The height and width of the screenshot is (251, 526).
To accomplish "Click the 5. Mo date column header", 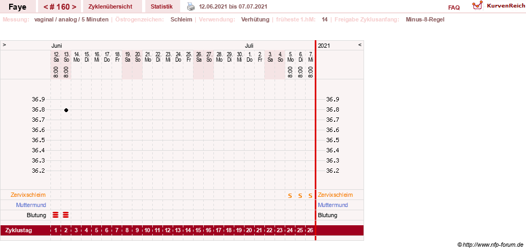I will pyautogui.click(x=290, y=57).
